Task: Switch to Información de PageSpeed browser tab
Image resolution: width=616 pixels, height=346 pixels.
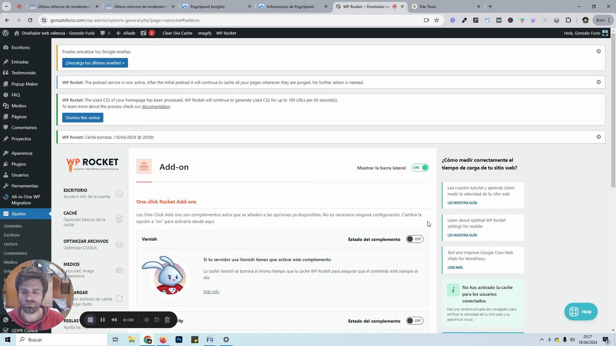Action: tap(293, 7)
